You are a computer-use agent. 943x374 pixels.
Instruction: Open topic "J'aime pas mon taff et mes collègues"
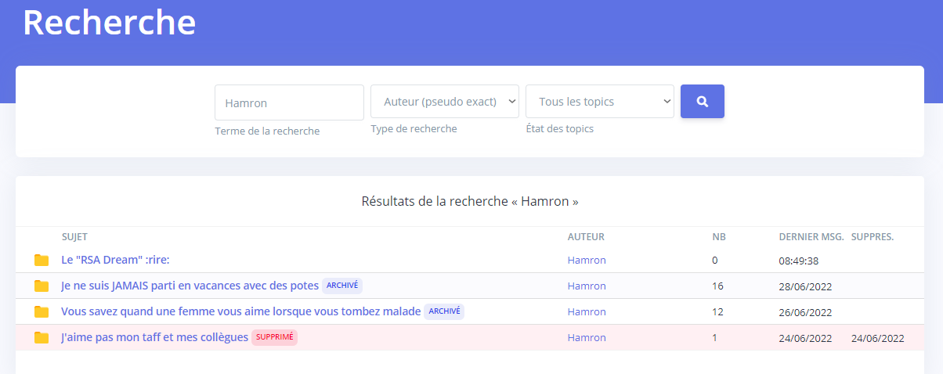pos(154,337)
